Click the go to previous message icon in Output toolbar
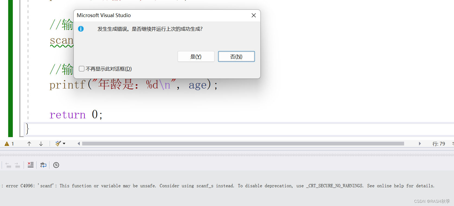Image resolution: width=454 pixels, height=206 pixels. [8, 165]
